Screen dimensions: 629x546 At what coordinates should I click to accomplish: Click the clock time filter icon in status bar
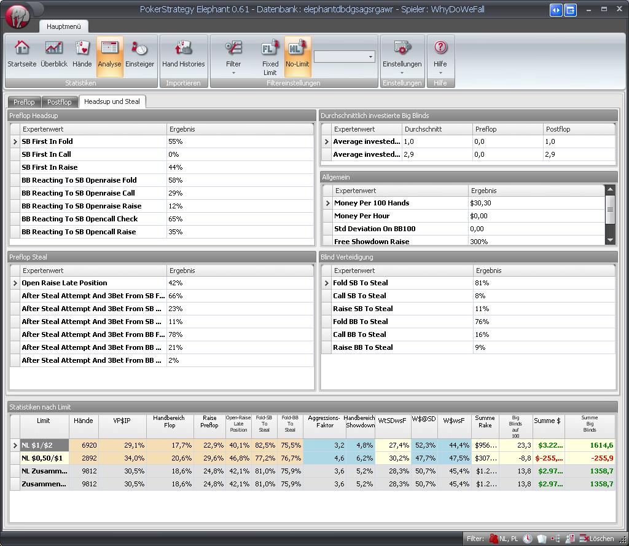click(528, 539)
